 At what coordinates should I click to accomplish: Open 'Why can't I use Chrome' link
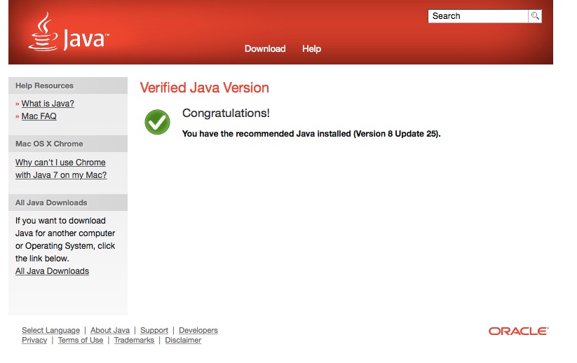[61, 168]
